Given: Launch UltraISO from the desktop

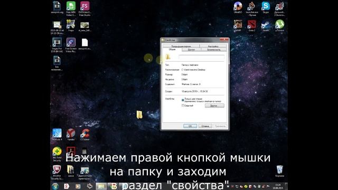Looking at the screenshot, I should coord(238,7).
